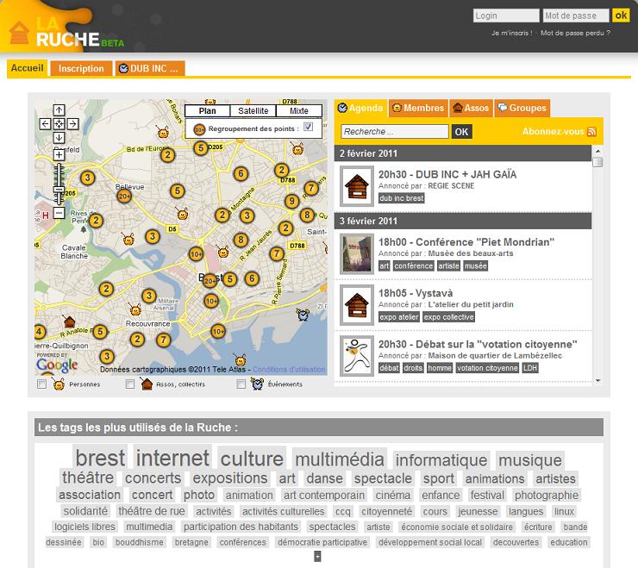The width and height of the screenshot is (638, 568).
Task: Click the map zoom slider handle
Action: [x=59, y=190]
